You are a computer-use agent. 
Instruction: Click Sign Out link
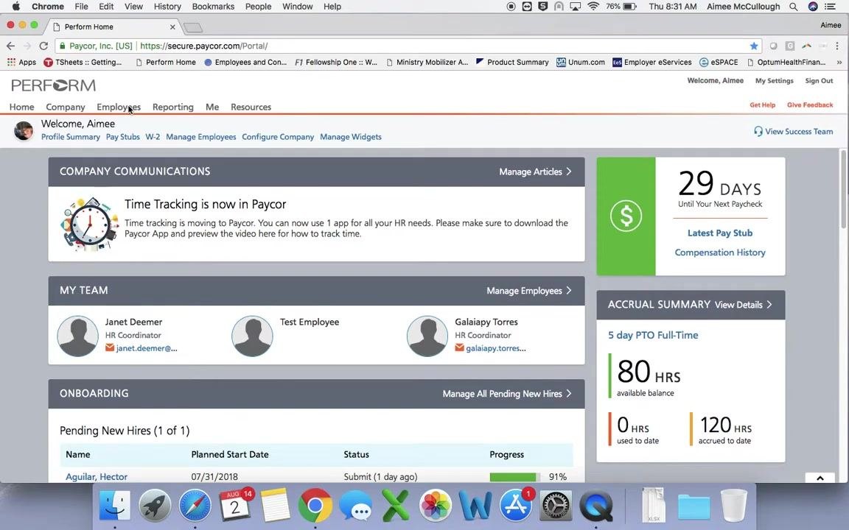[819, 80]
